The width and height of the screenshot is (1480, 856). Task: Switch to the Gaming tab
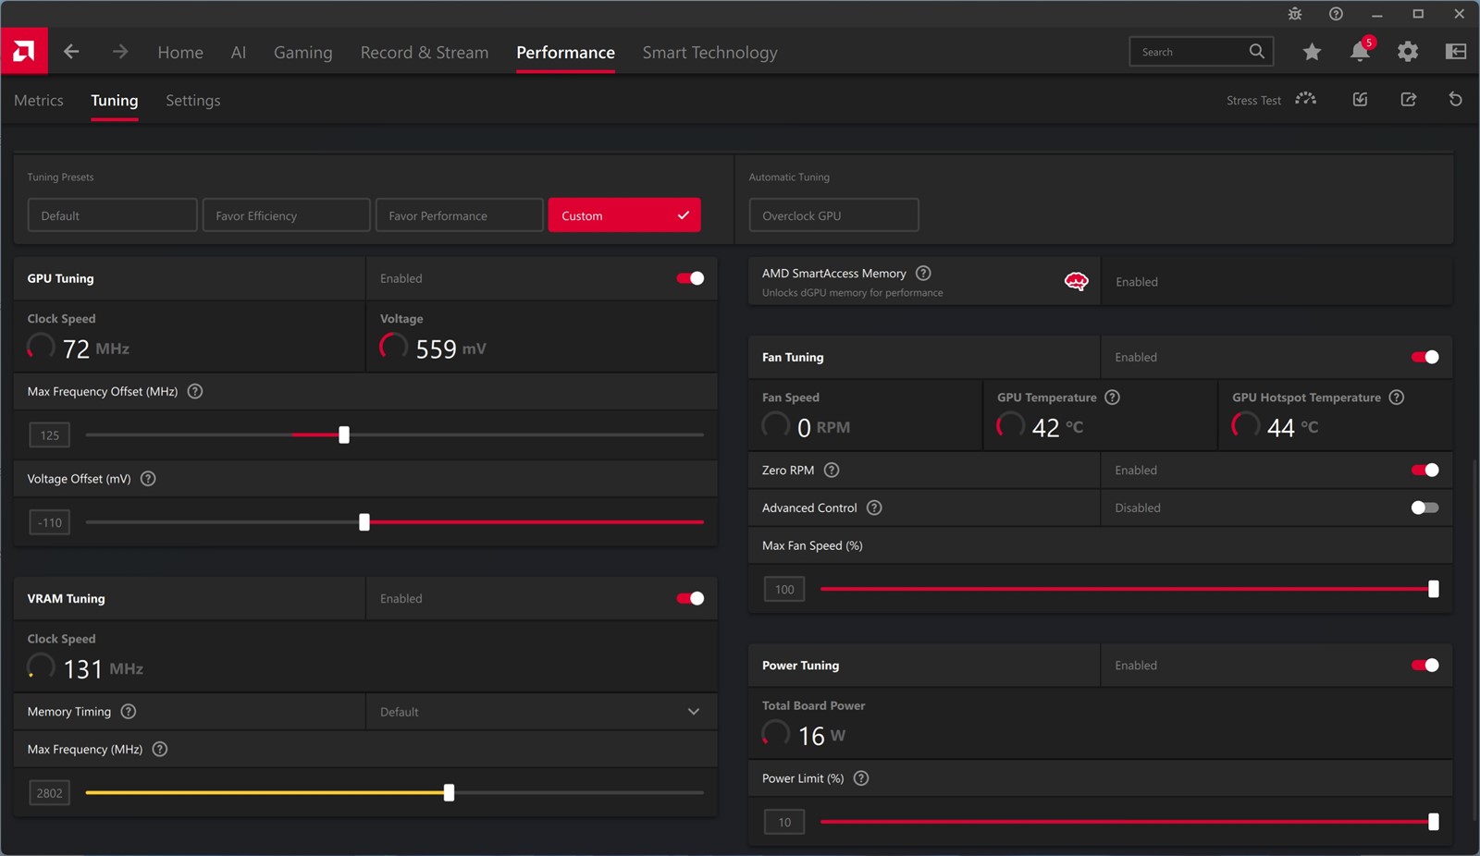point(302,53)
